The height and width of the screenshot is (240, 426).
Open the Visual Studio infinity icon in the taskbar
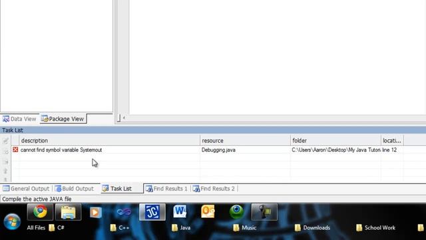point(124,212)
